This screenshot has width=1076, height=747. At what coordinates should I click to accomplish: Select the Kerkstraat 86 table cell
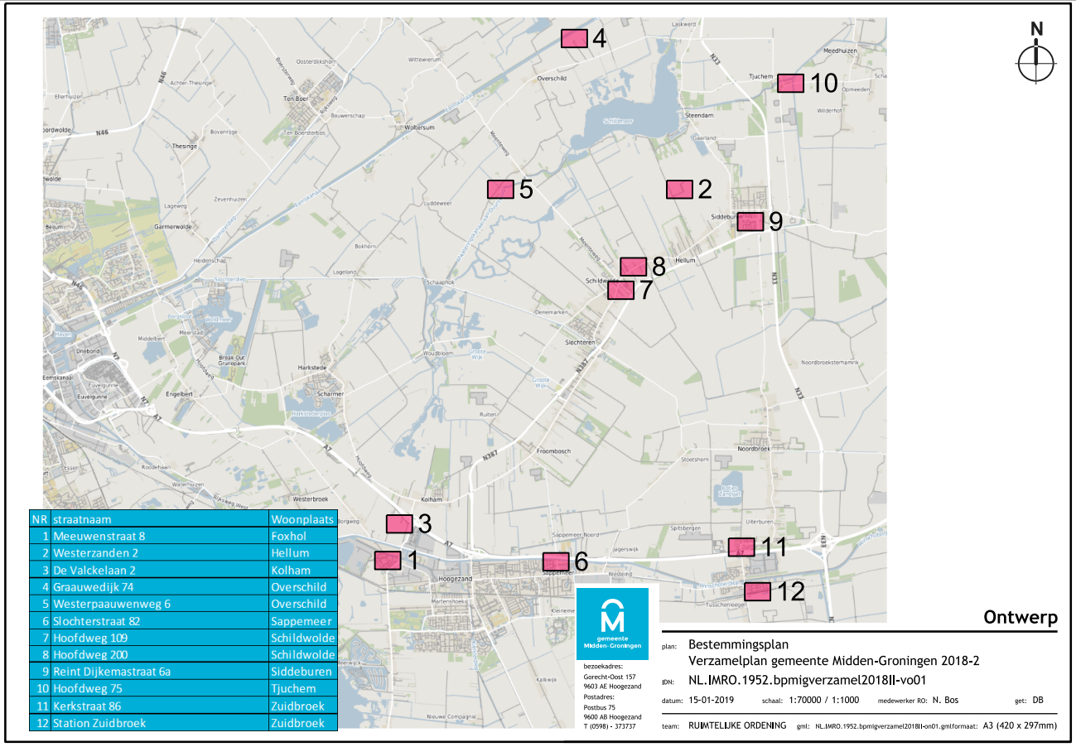158,706
